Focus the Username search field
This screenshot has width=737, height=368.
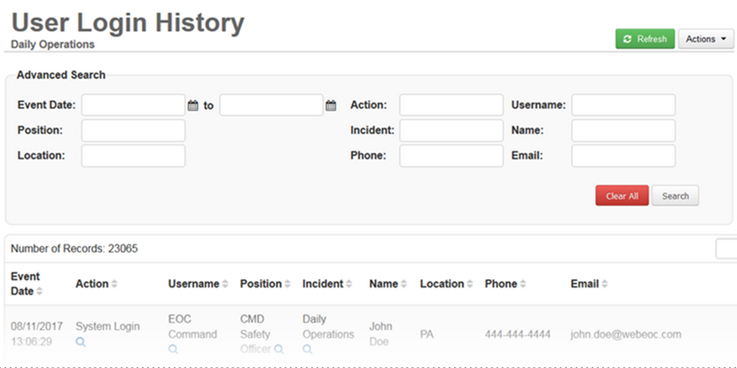(x=623, y=106)
